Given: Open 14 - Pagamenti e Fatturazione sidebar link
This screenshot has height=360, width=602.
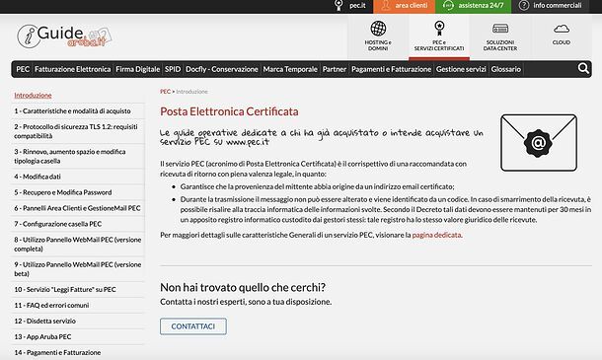Looking at the screenshot, I should (57, 352).
